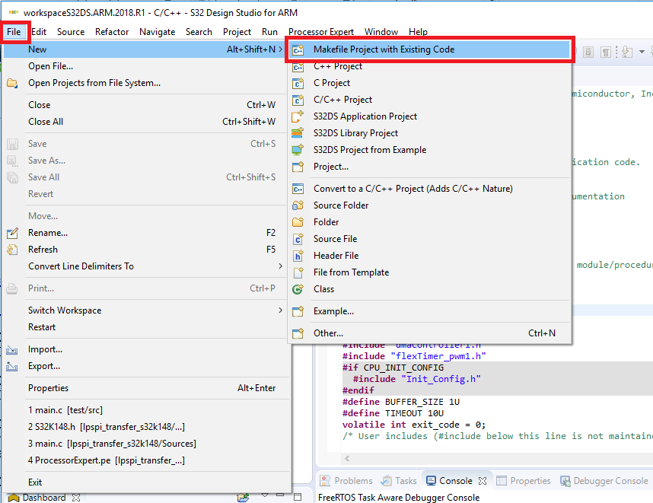This screenshot has height=503, width=653.
Task: Click the Rename pencil icon
Action: tap(12, 233)
